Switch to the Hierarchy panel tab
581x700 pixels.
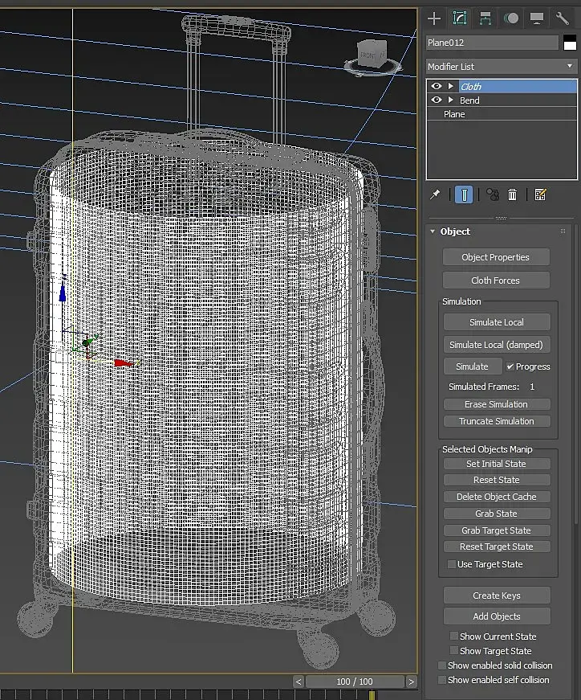pos(485,18)
